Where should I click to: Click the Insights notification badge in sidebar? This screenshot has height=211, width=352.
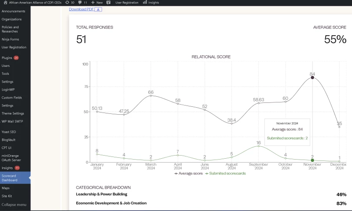click(17, 168)
